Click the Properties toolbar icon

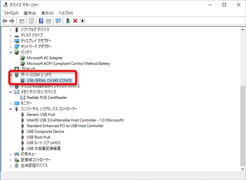pos(31,21)
